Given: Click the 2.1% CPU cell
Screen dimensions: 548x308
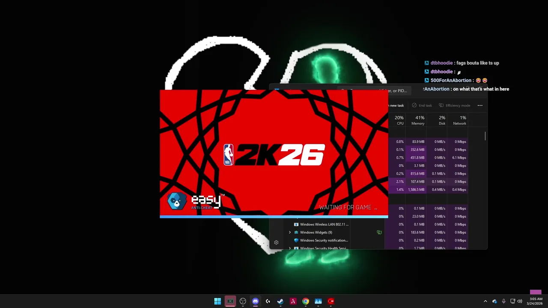Looking at the screenshot, I should coord(397,181).
